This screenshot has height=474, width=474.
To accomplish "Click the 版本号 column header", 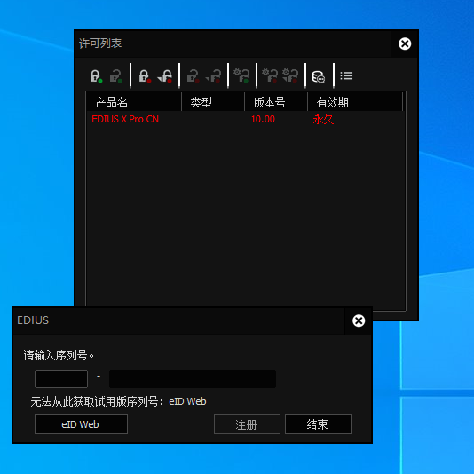I will tap(276, 102).
